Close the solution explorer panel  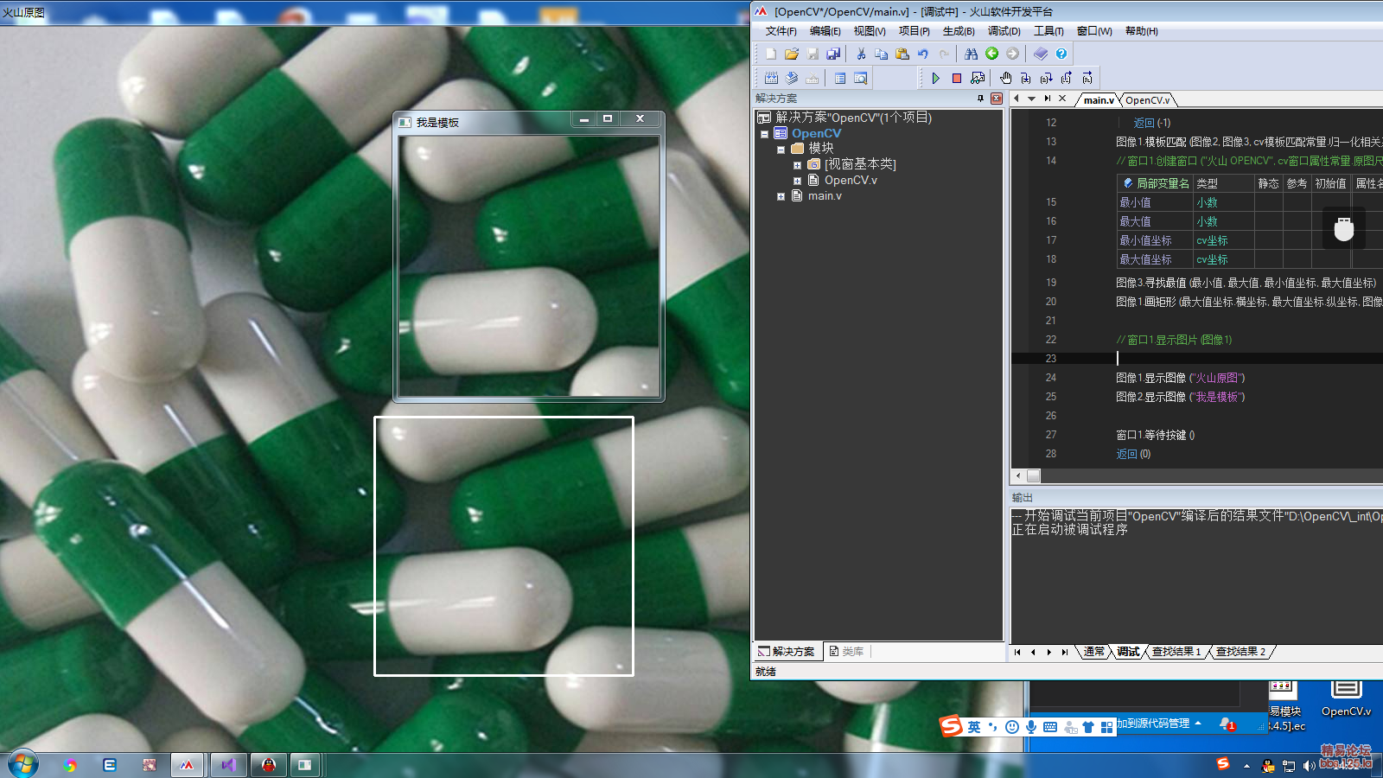coord(996,99)
